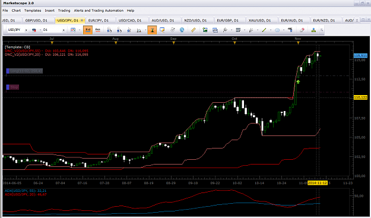The height and width of the screenshot is (218, 371).
Task: Click the data source icon with red mark
Action: click(x=34, y=30)
